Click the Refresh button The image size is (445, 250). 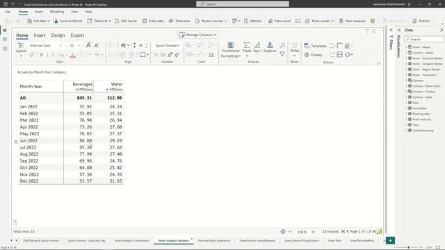[252, 21]
